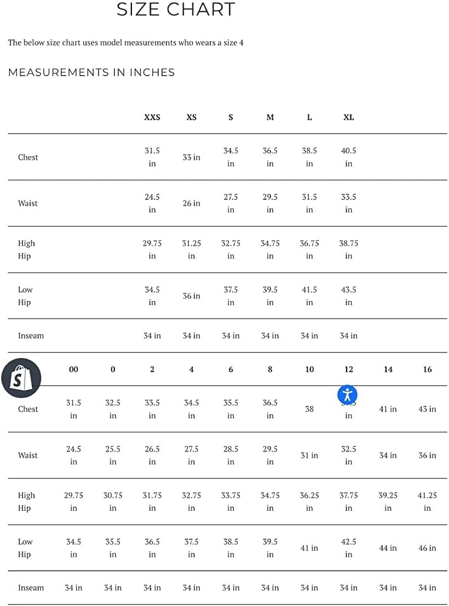Screen dimensions: 449x606
Task: Open the blue accessibility widget icon
Action: pos(348,394)
